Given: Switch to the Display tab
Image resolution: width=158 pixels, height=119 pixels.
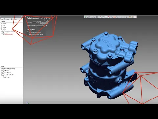Looking at the screenshot, I should point(7,19).
